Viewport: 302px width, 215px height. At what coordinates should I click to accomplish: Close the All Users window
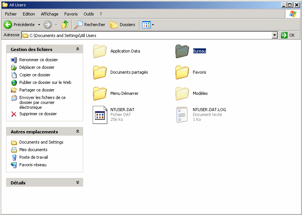point(297,5)
